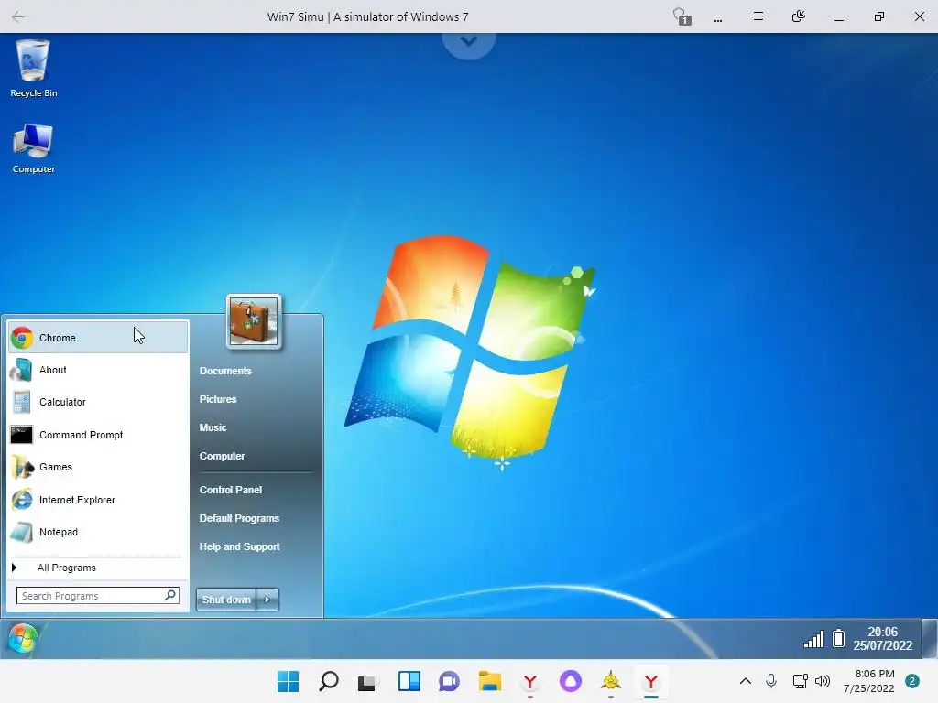Image resolution: width=938 pixels, height=703 pixels.
Task: Click the Win7 clock showing 20:06
Action: pyautogui.click(x=883, y=638)
